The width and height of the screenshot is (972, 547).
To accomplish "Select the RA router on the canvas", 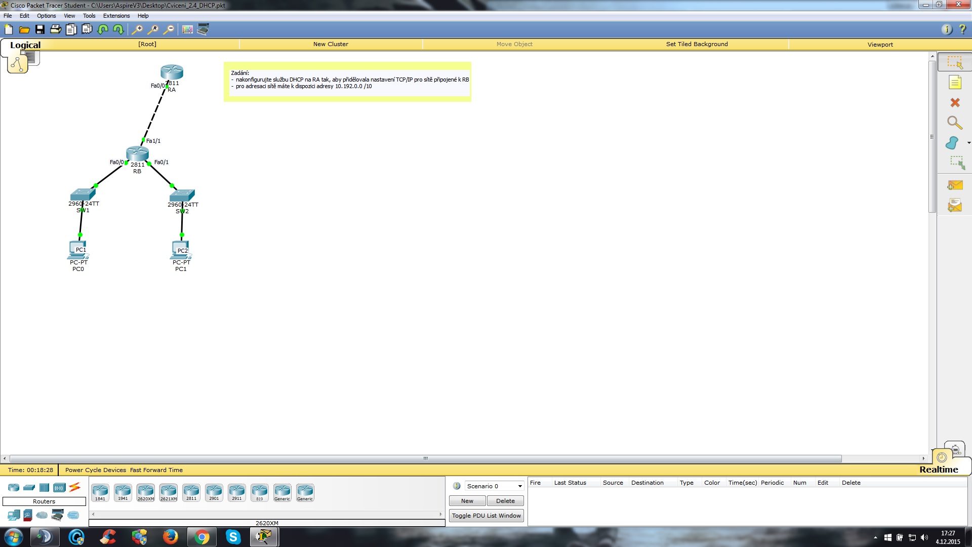I will pyautogui.click(x=172, y=72).
